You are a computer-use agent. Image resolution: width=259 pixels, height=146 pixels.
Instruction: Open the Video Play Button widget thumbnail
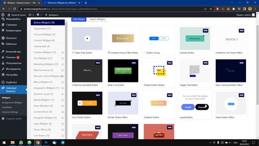pos(87,39)
